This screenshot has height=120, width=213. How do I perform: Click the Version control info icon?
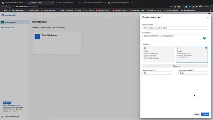point(155,70)
